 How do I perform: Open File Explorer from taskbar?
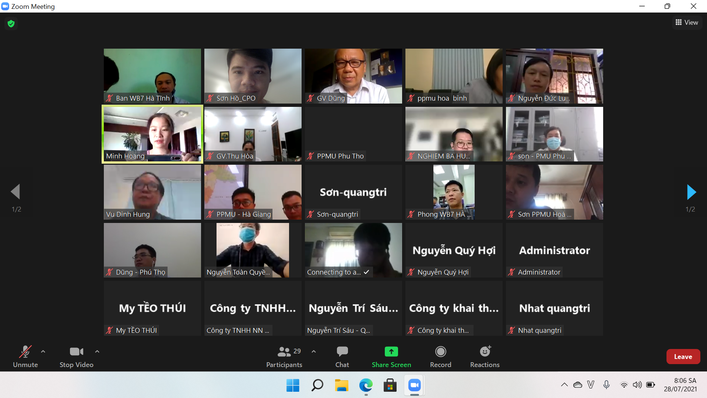coord(341,385)
